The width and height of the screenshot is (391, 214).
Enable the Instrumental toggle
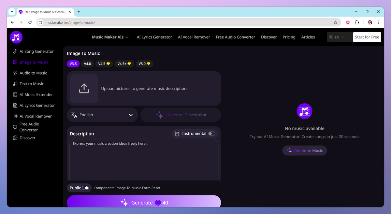pyautogui.click(x=212, y=134)
